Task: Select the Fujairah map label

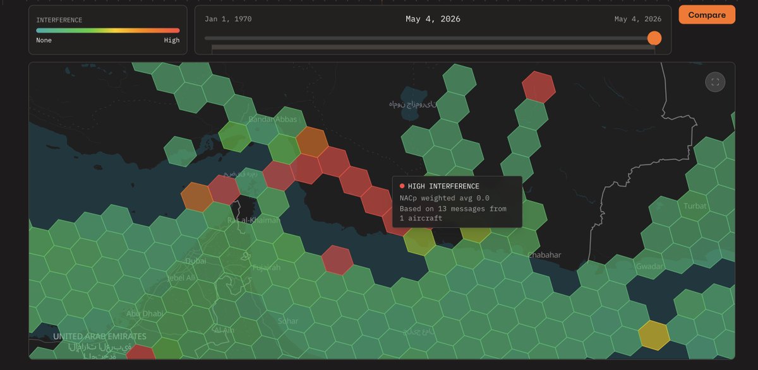Action: 266,267
